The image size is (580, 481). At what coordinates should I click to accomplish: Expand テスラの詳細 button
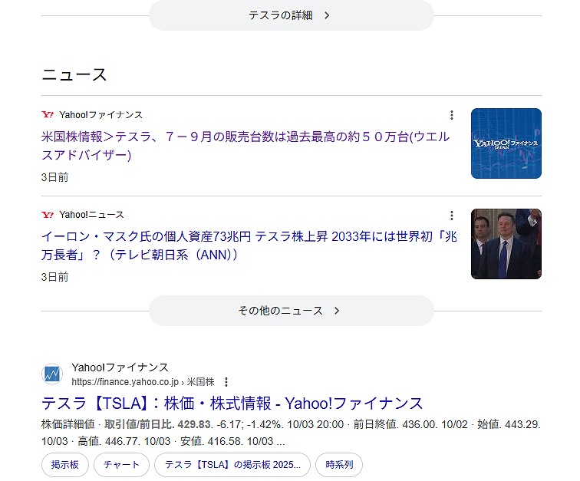(291, 15)
